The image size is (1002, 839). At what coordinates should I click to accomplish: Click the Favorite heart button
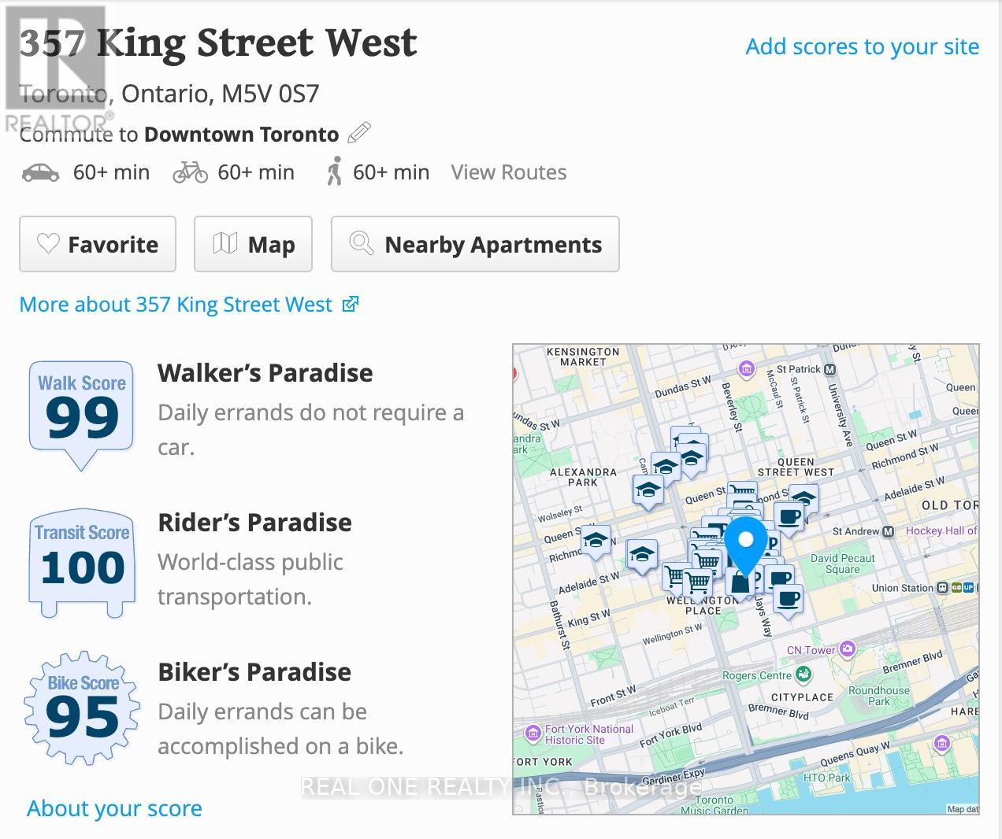pyautogui.click(x=98, y=245)
